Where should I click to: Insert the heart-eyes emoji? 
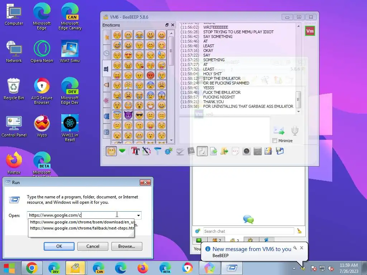click(x=128, y=56)
